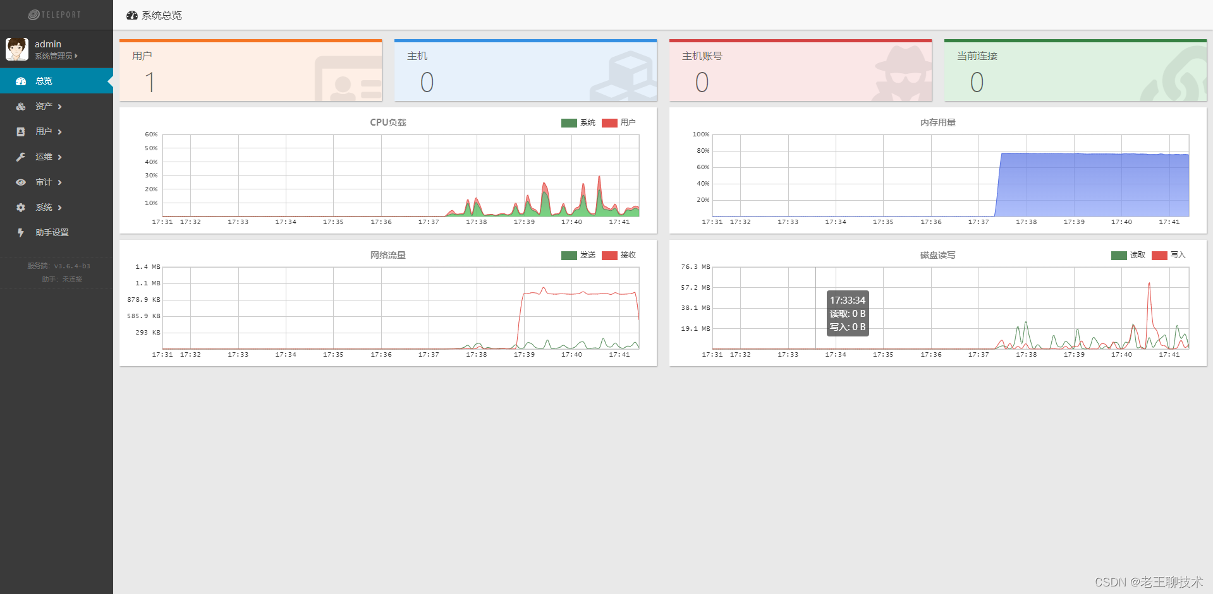
Task: Click the 系统总览 page title
Action: (162, 15)
